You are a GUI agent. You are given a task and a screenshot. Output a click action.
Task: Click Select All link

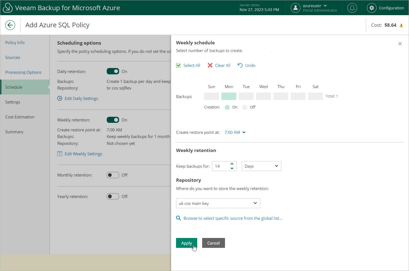coord(192,65)
